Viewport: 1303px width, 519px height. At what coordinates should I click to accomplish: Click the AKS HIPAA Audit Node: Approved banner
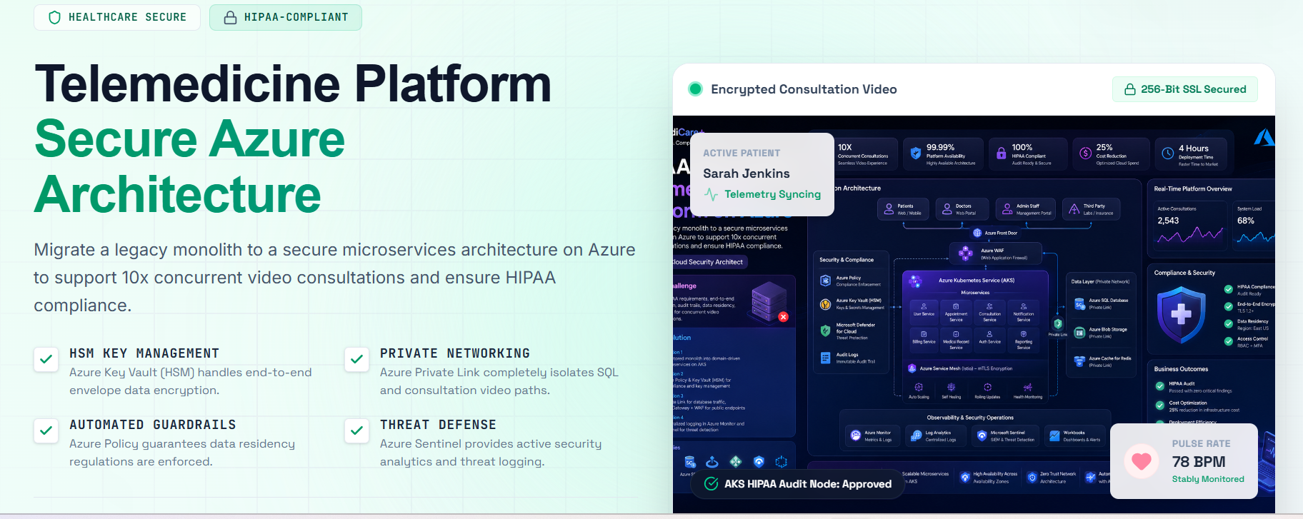[x=797, y=484]
